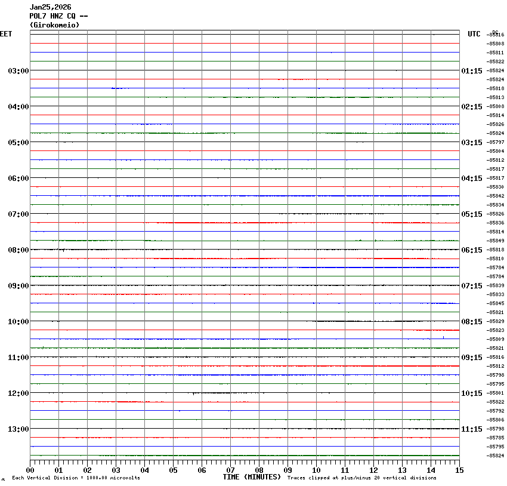Select the 08:15 UTC row label
This screenshot has width=507, height=486.
472,322
